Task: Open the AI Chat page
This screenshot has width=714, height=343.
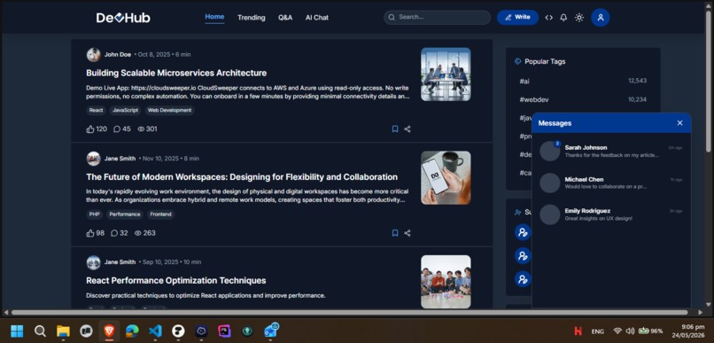Action: (x=317, y=18)
